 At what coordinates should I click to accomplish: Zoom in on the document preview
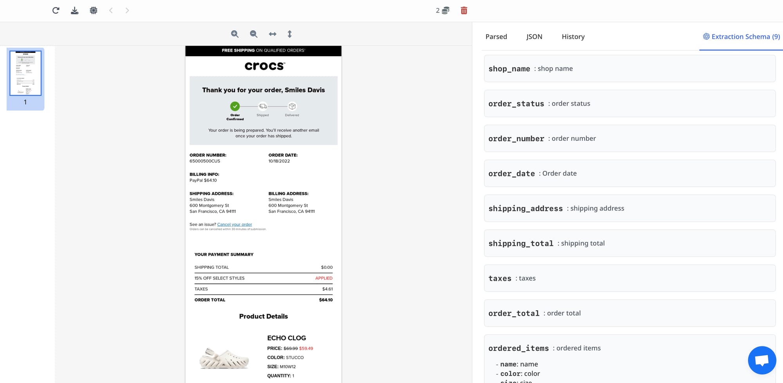[235, 34]
